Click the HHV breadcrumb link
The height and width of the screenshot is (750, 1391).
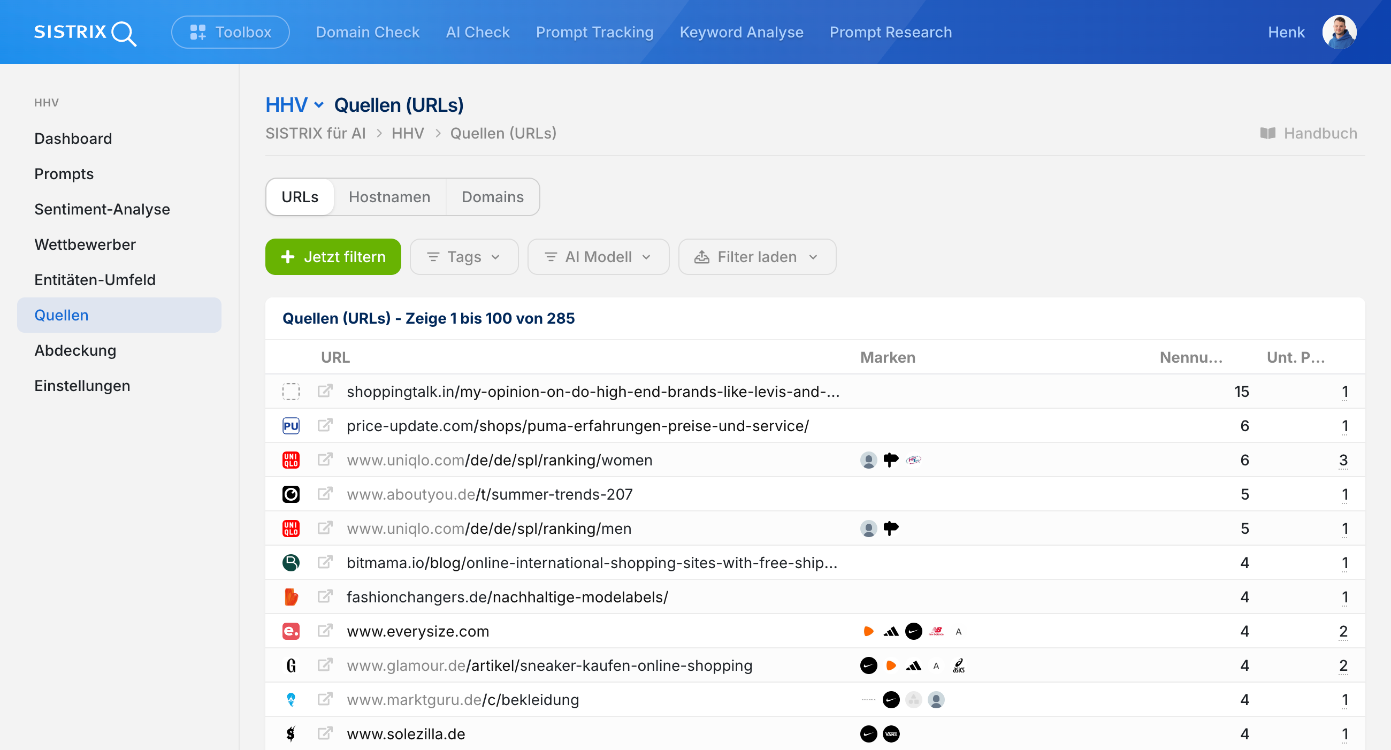408,133
